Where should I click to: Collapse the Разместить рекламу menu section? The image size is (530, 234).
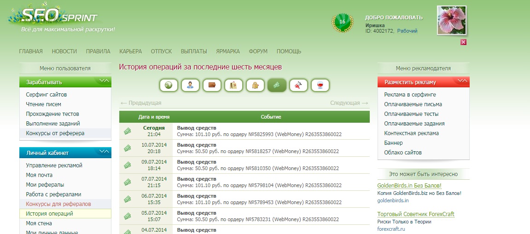pyautogui.click(x=462, y=81)
